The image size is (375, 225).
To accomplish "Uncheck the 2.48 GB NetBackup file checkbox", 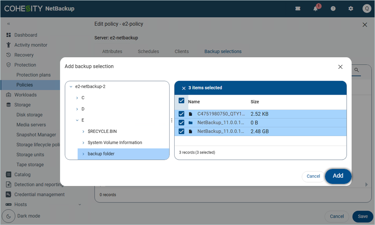I will coord(181,131).
